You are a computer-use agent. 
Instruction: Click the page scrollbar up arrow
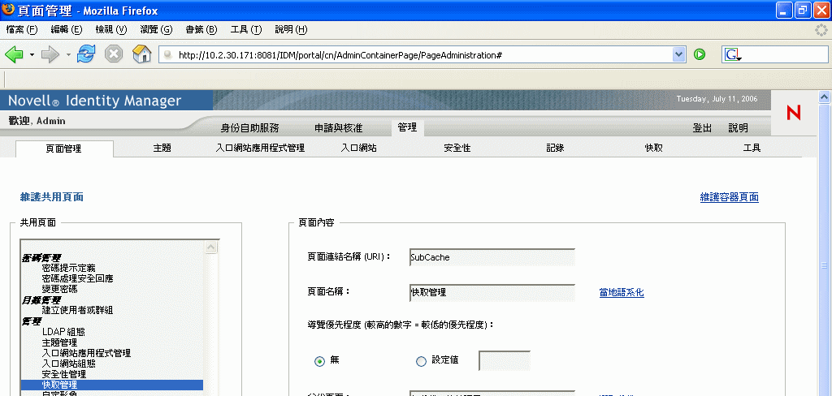click(824, 97)
